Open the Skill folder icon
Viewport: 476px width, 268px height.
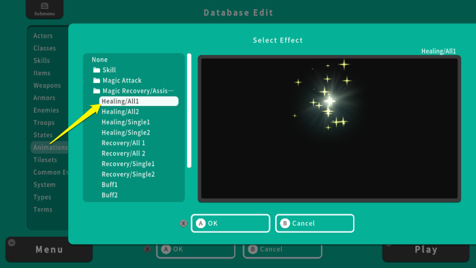(97, 70)
